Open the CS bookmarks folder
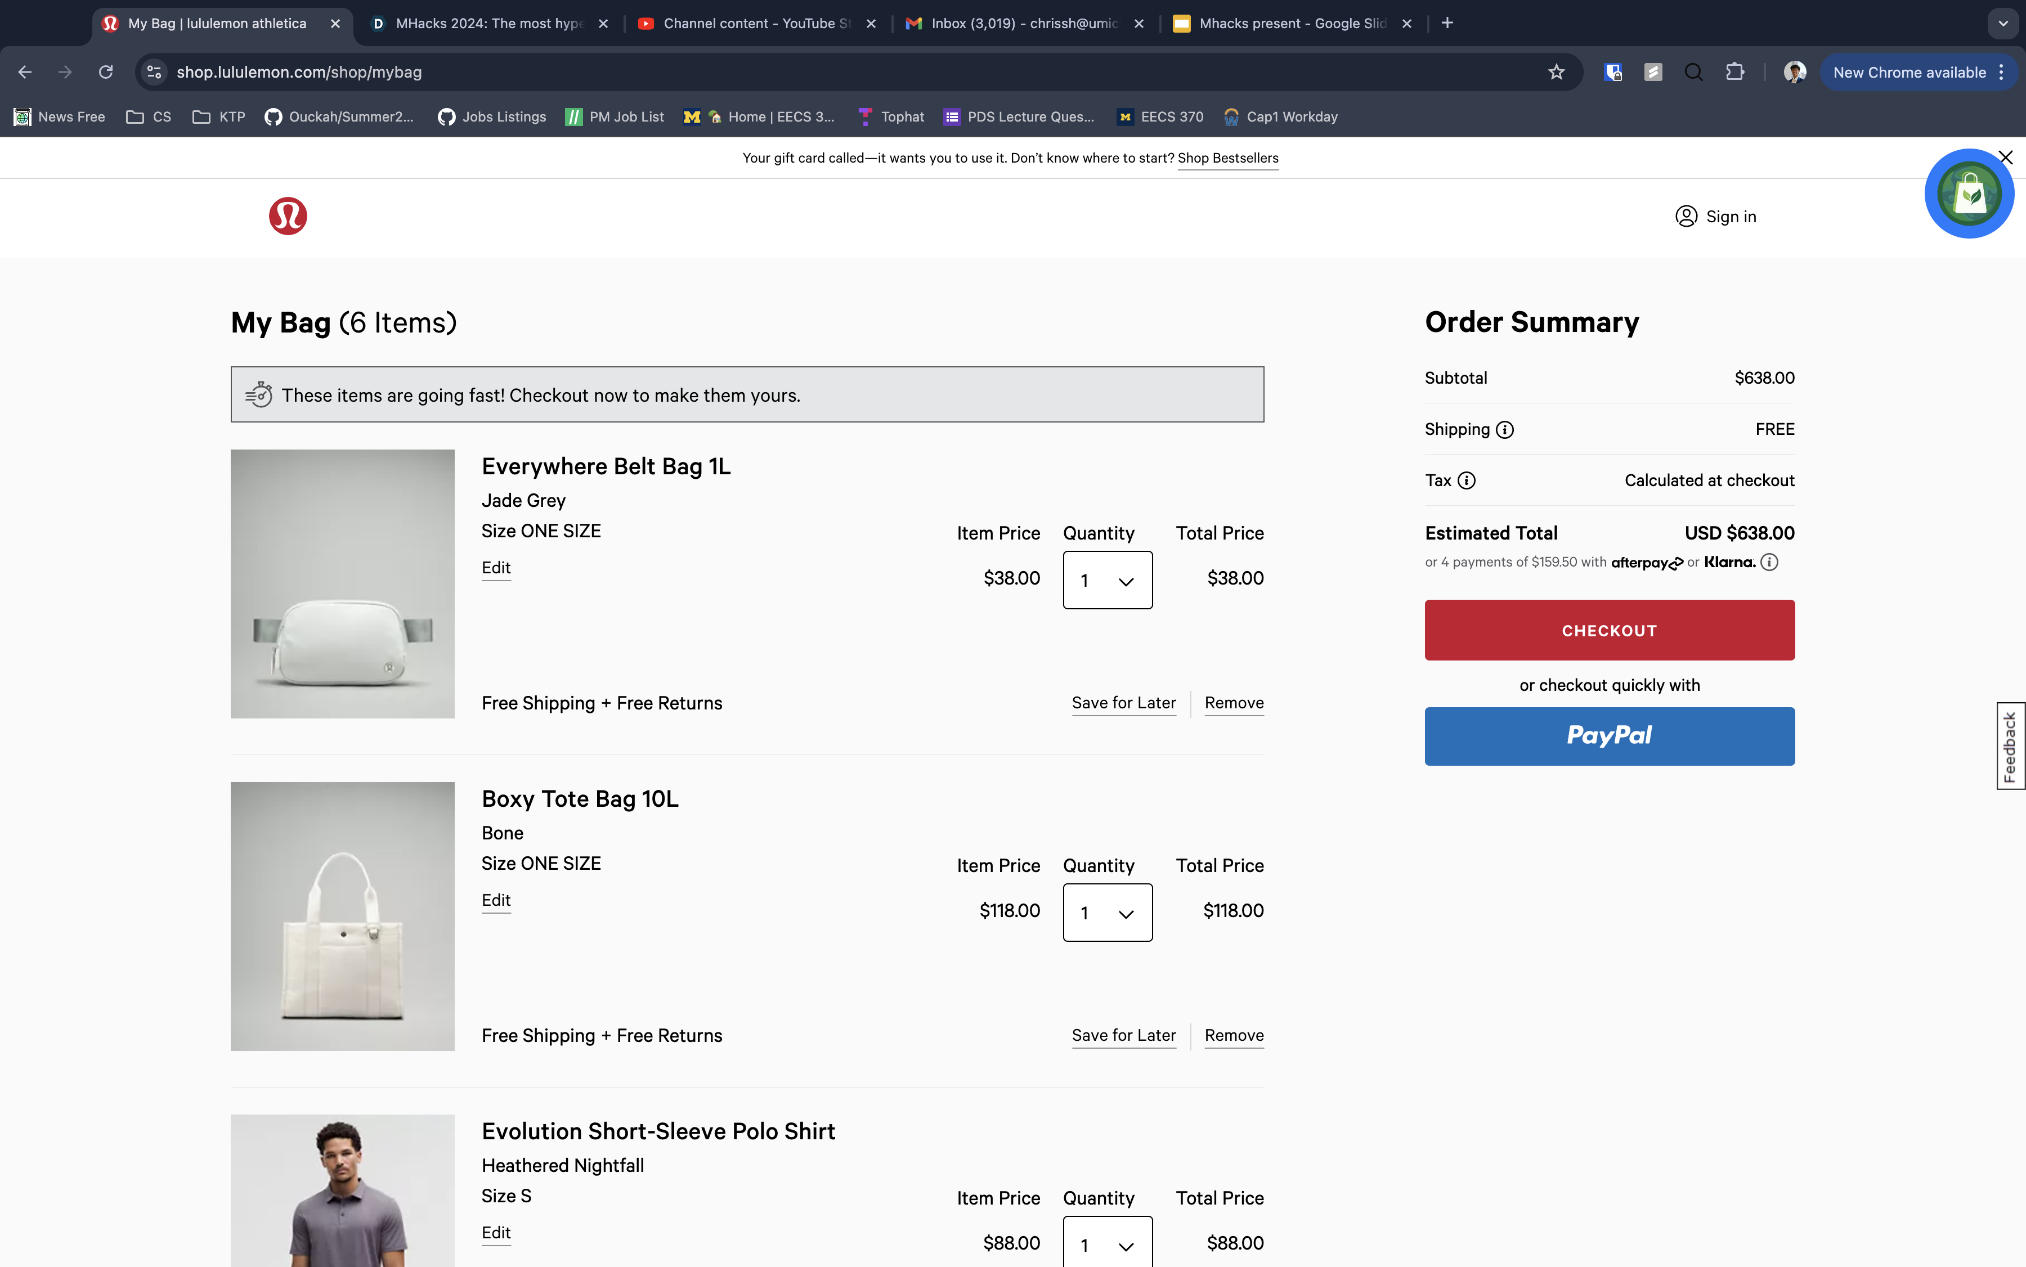This screenshot has height=1267, width=2026. pos(149,116)
